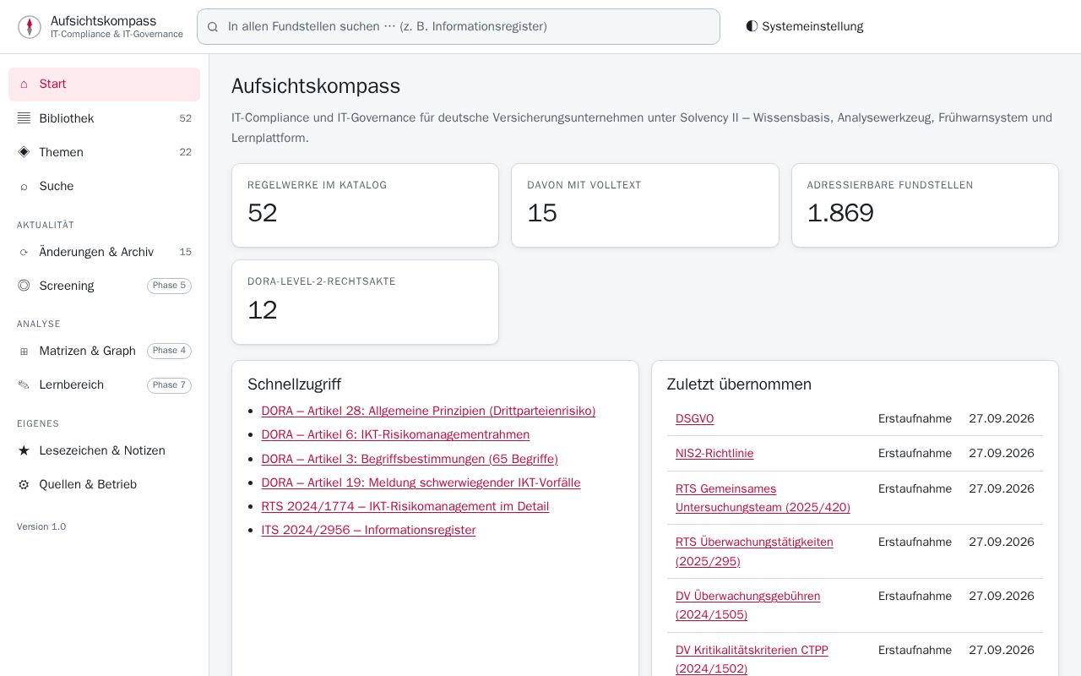Image resolution: width=1081 pixels, height=676 pixels.
Task: Open the Start menu entry
Action: pyautogui.click(x=104, y=84)
